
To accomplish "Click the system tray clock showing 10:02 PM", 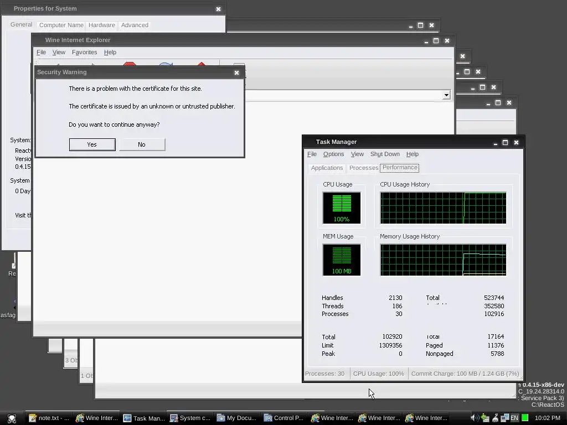I will click(x=547, y=418).
